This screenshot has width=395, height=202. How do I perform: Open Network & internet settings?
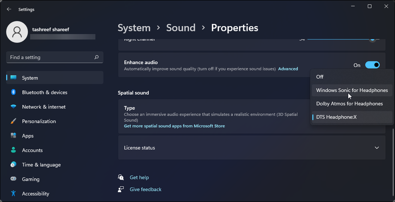point(44,107)
